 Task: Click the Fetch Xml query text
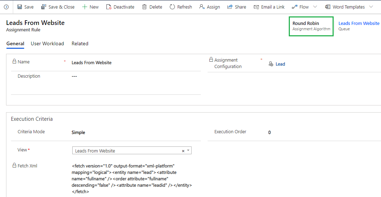pos(132,179)
